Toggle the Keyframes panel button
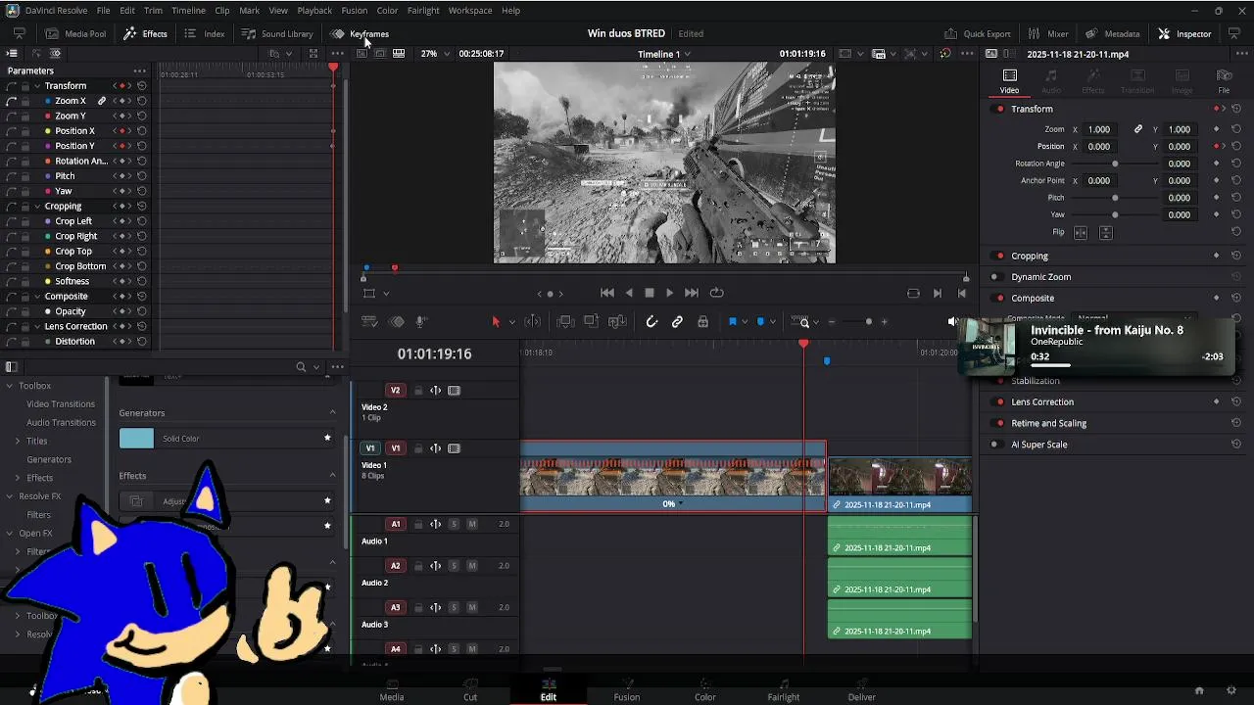 [360, 33]
